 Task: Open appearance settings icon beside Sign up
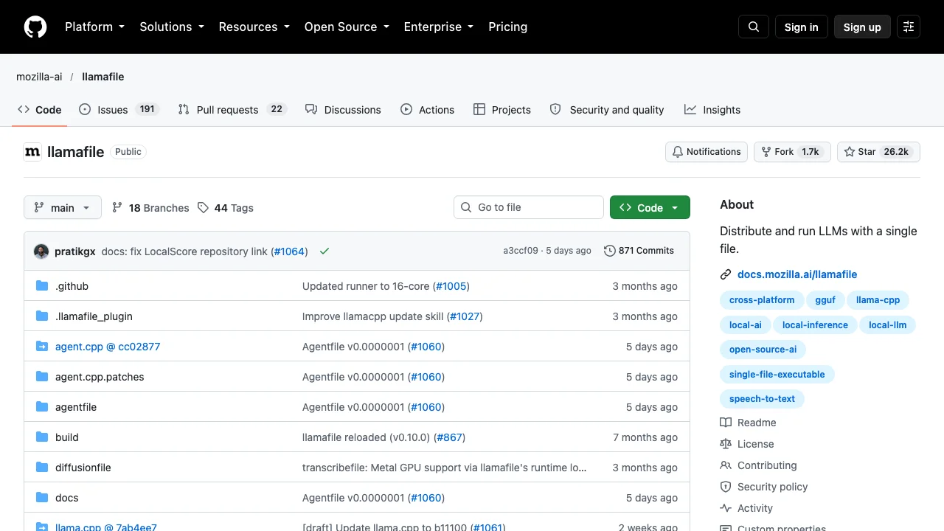click(909, 27)
